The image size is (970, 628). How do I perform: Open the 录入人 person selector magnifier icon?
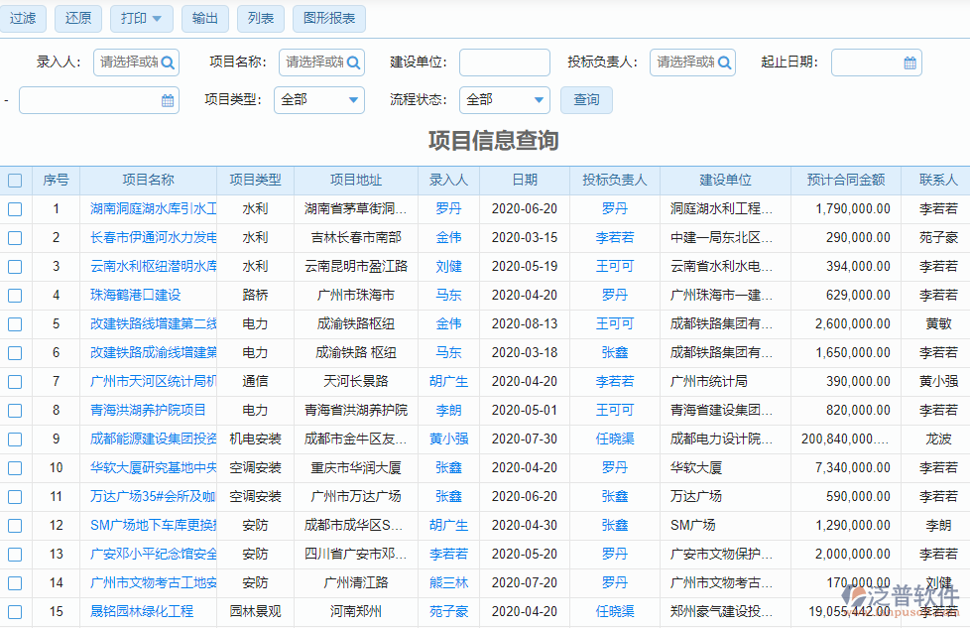click(x=168, y=62)
